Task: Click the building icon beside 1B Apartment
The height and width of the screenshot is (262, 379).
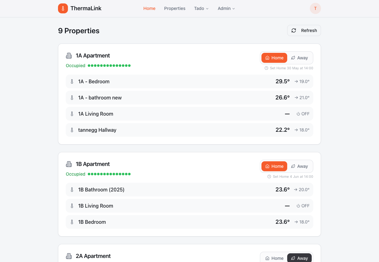Action: coord(69,164)
